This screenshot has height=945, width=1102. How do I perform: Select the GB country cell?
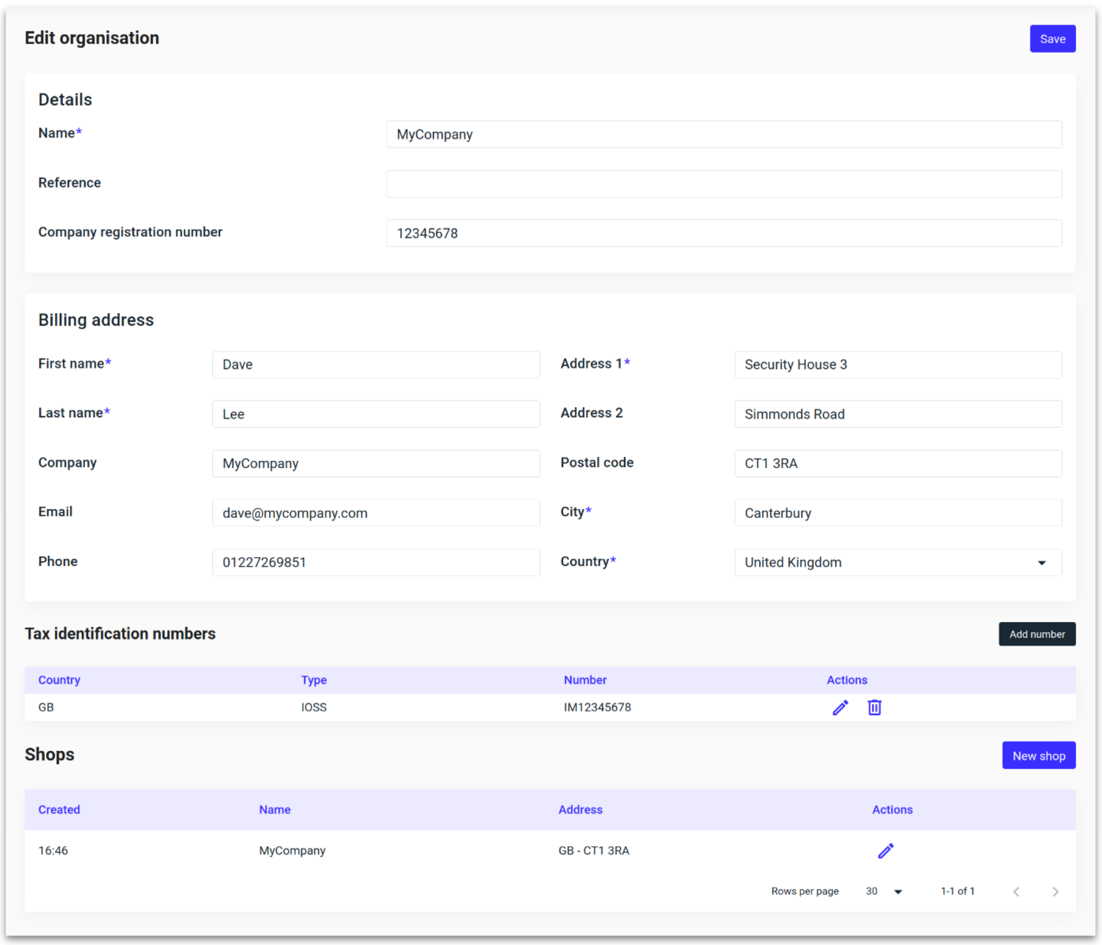pyautogui.click(x=46, y=707)
